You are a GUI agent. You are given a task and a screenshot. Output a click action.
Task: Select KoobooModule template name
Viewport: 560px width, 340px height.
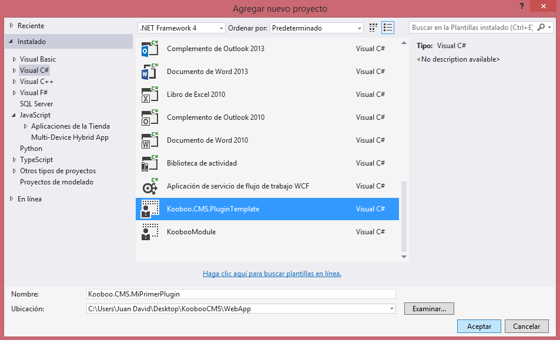pos(191,232)
